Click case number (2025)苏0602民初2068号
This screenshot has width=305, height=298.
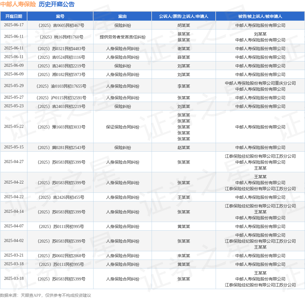tap(61, 256)
